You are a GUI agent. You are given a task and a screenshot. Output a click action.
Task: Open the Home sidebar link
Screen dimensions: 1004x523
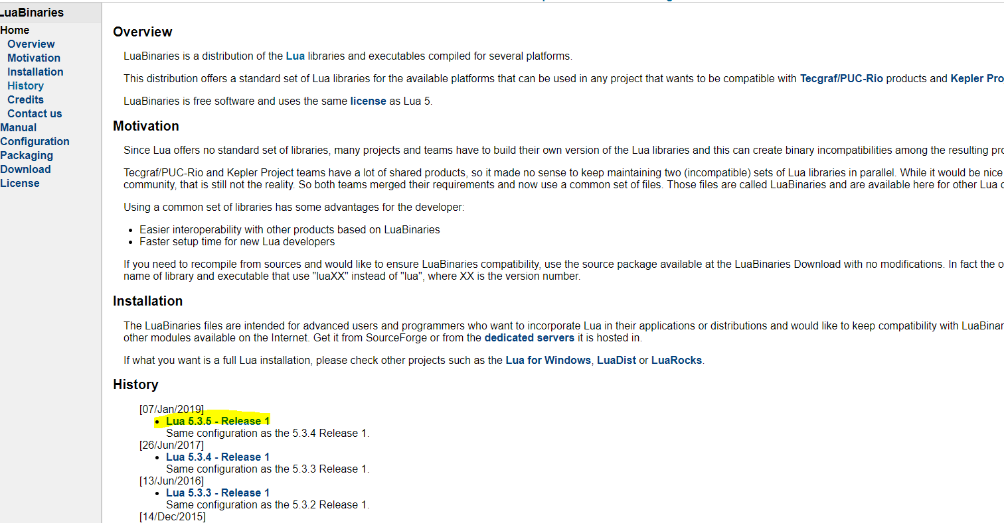click(15, 30)
